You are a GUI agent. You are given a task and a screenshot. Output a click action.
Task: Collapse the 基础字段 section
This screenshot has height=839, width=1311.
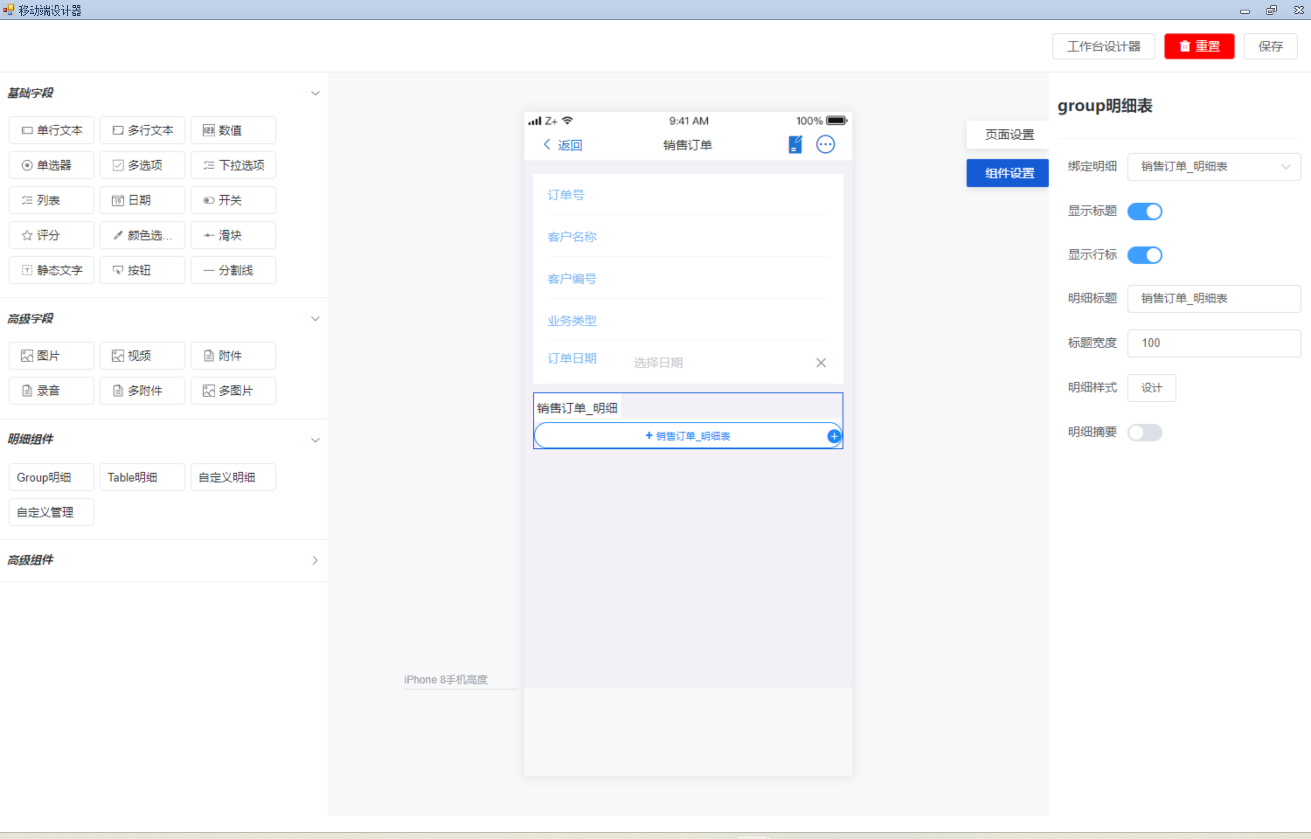[x=315, y=93]
